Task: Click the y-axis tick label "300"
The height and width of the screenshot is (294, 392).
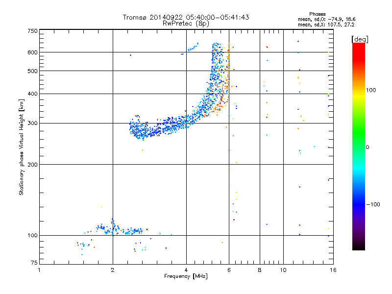Action: click(32, 123)
